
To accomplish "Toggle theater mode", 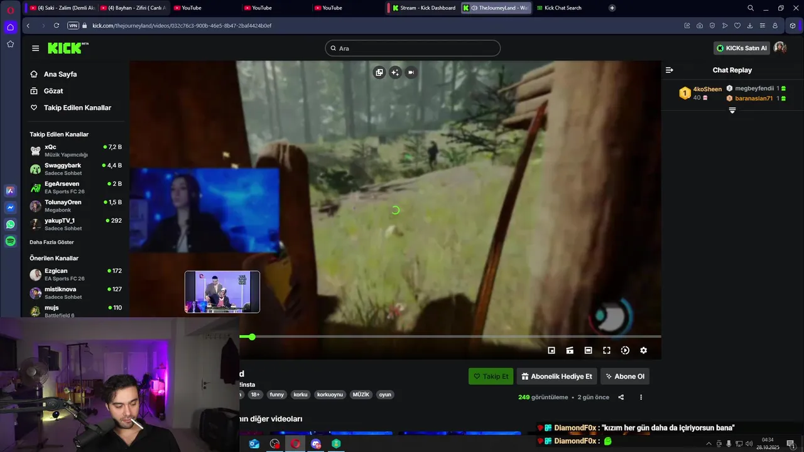I will 588,350.
